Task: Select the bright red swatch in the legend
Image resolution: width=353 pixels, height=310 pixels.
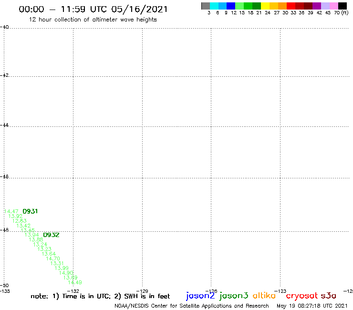Action: pos(291,6)
